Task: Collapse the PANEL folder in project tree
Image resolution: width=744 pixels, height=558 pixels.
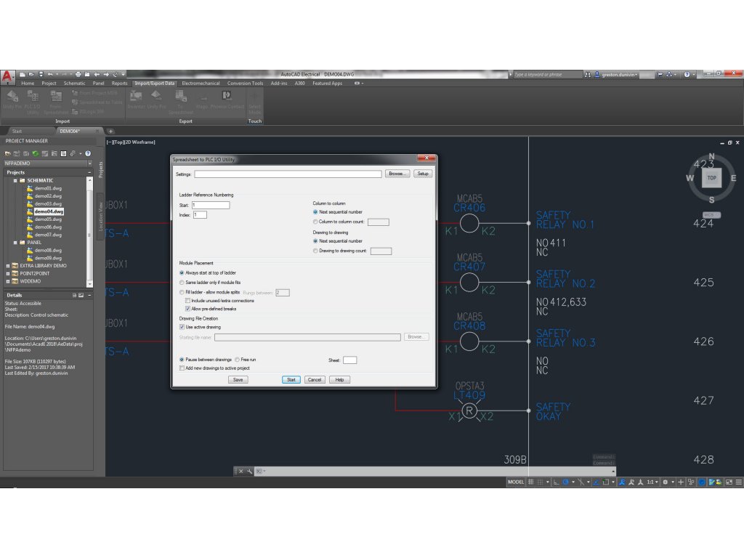Action: coord(15,243)
